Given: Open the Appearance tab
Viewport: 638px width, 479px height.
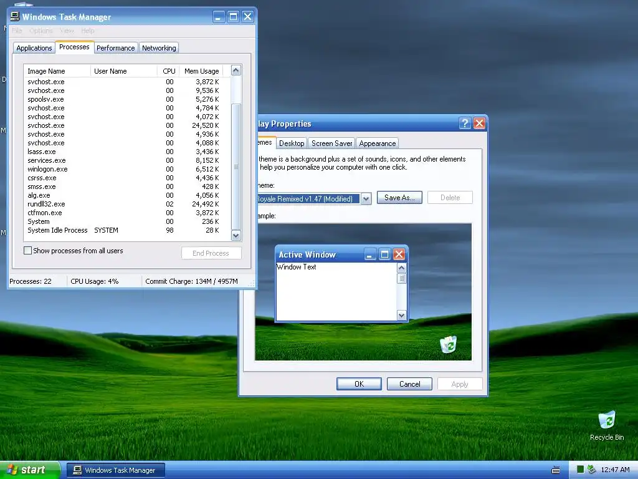Looking at the screenshot, I should click(x=377, y=143).
